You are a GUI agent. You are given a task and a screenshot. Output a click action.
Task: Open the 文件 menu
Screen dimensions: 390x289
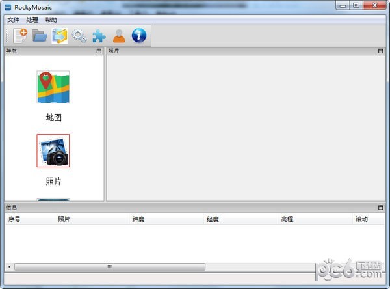point(14,20)
